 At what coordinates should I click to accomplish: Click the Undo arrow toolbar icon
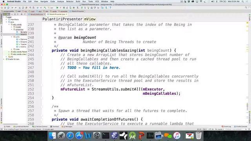(x=12, y=8)
